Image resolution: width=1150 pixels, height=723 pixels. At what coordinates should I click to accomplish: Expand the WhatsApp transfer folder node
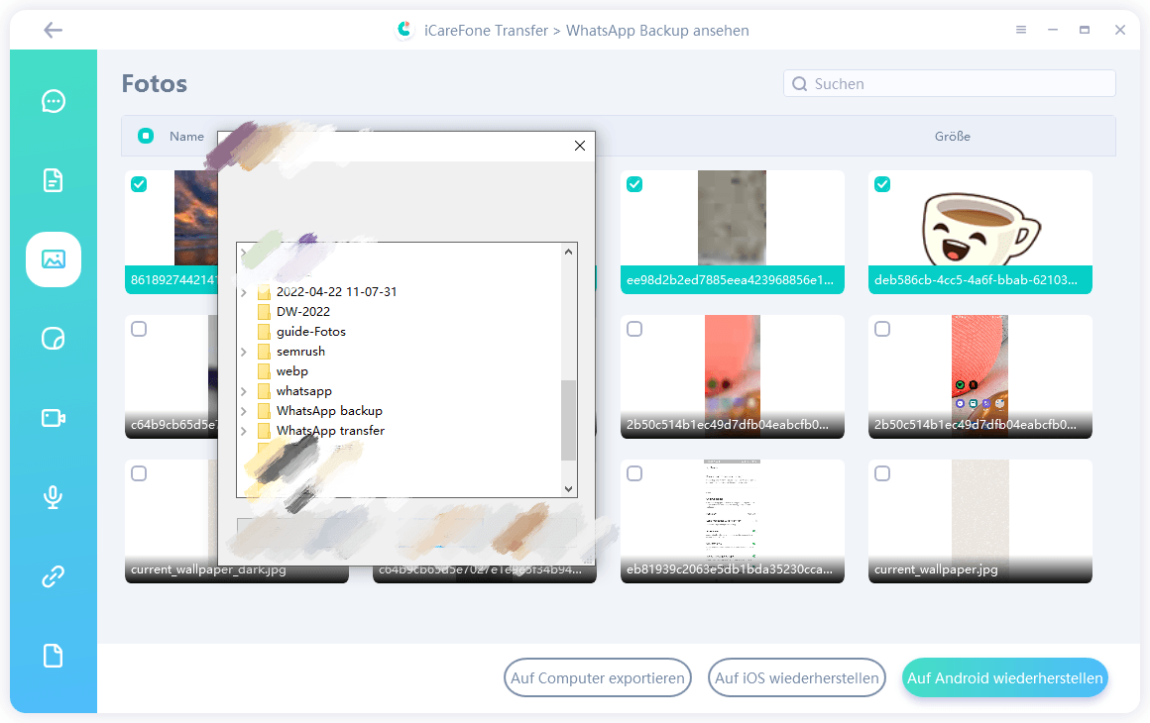pos(244,431)
